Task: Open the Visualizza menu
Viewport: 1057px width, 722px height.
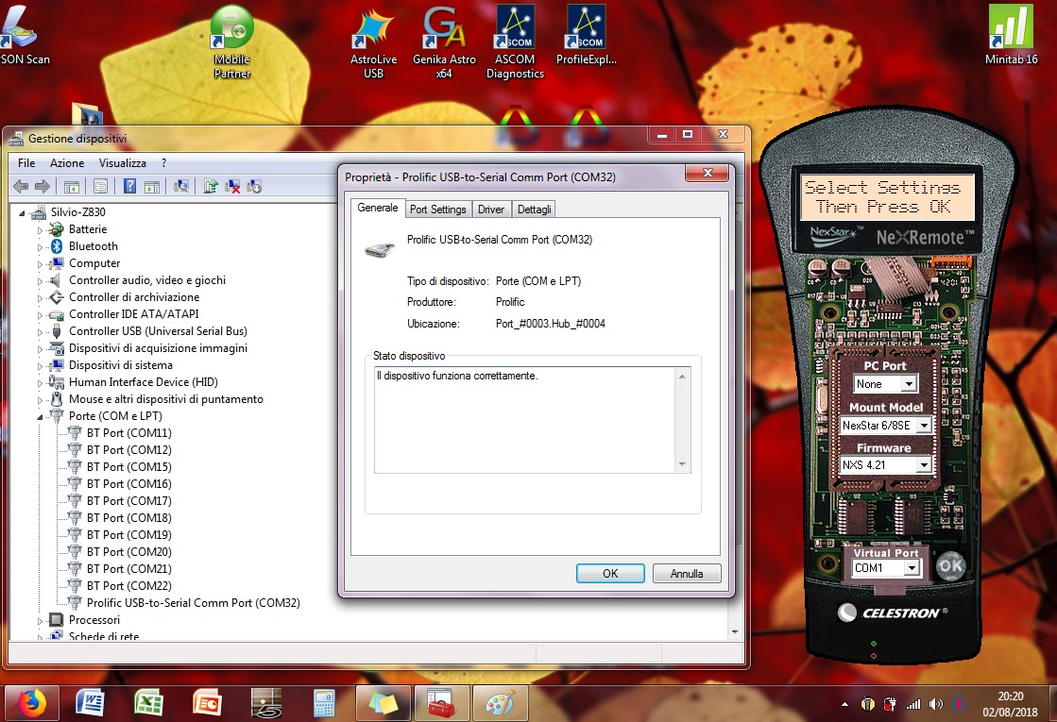Action: 123,163
